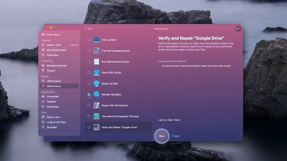The width and height of the screenshot is (287, 161).
Task: Check Flush DNS Cache task
Action: (89, 72)
